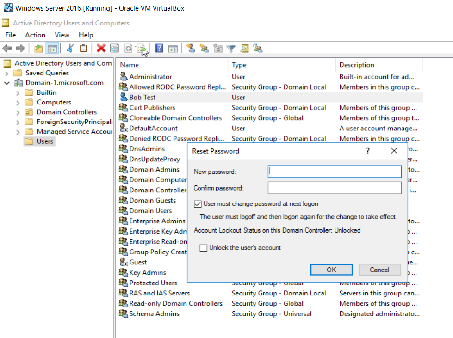Check Unlock the user's account box
Viewport: 453px width, 338px height.
pos(204,248)
